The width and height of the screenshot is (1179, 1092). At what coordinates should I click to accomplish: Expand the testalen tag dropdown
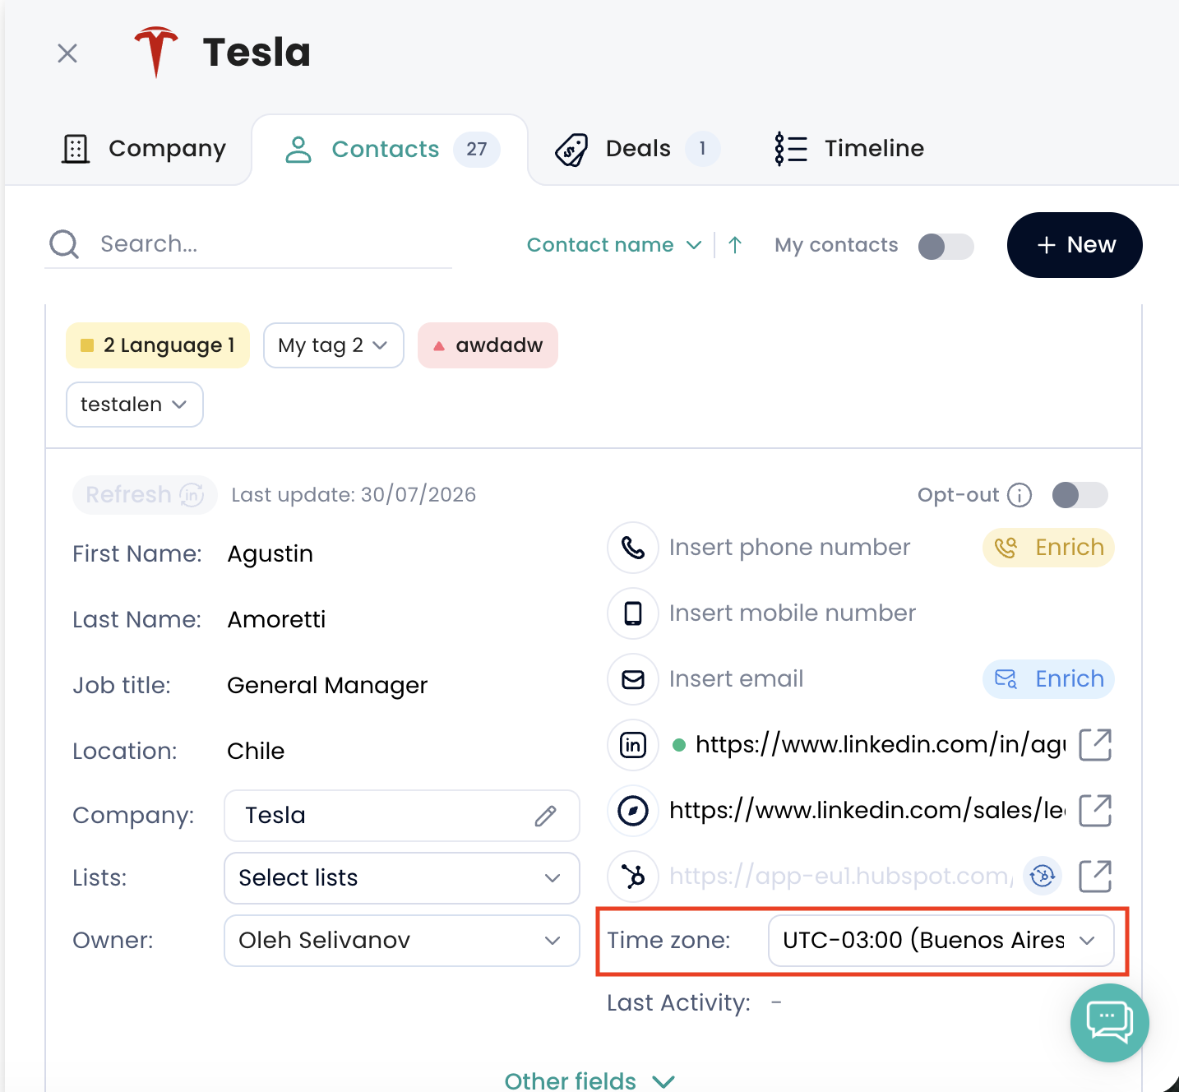pos(135,405)
